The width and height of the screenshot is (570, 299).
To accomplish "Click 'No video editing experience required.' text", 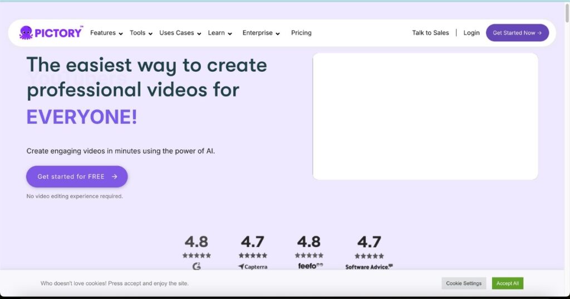I will point(75,196).
